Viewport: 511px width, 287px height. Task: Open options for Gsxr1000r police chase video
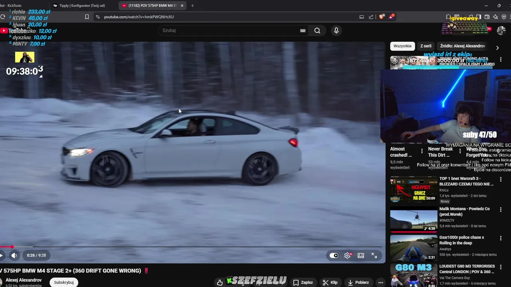coord(501,238)
